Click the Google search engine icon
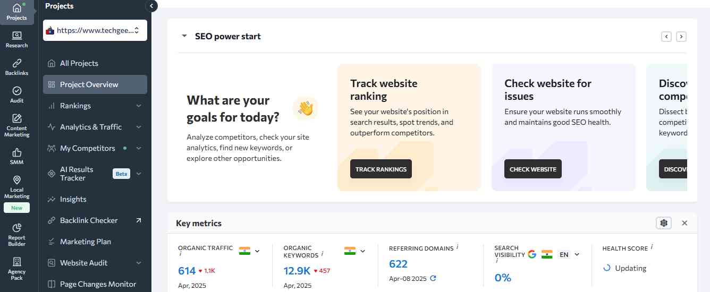 coord(532,254)
